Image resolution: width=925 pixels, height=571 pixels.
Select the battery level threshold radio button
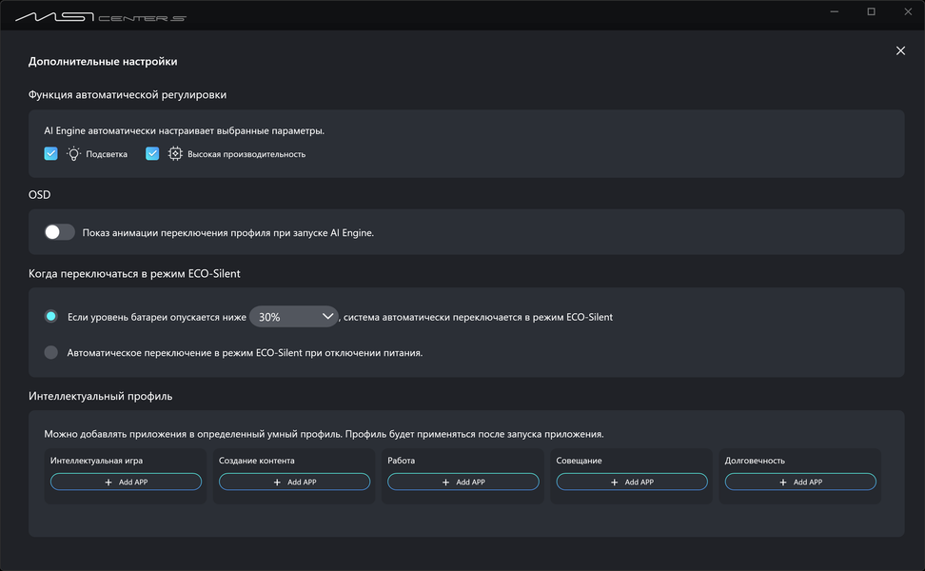[51, 316]
